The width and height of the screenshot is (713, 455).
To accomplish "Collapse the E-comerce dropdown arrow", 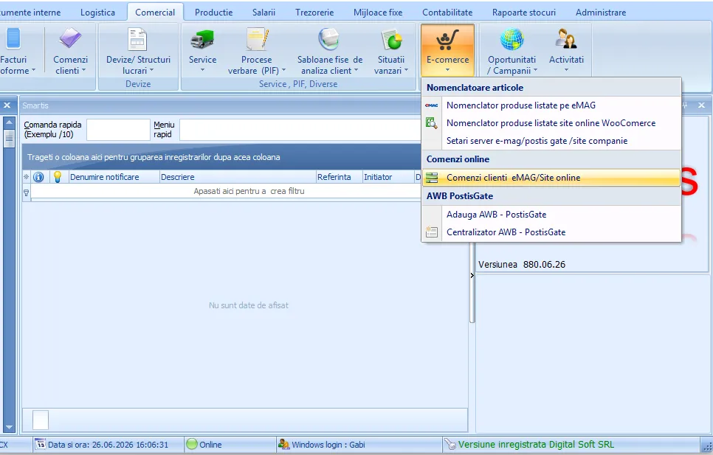I will [447, 70].
